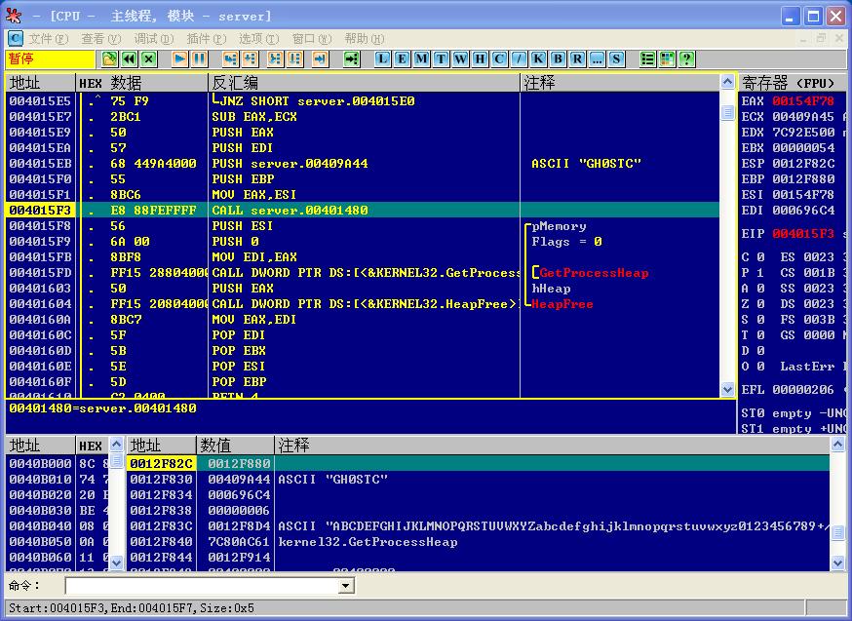Click the disassembly pane scroll down arrow

click(727, 389)
